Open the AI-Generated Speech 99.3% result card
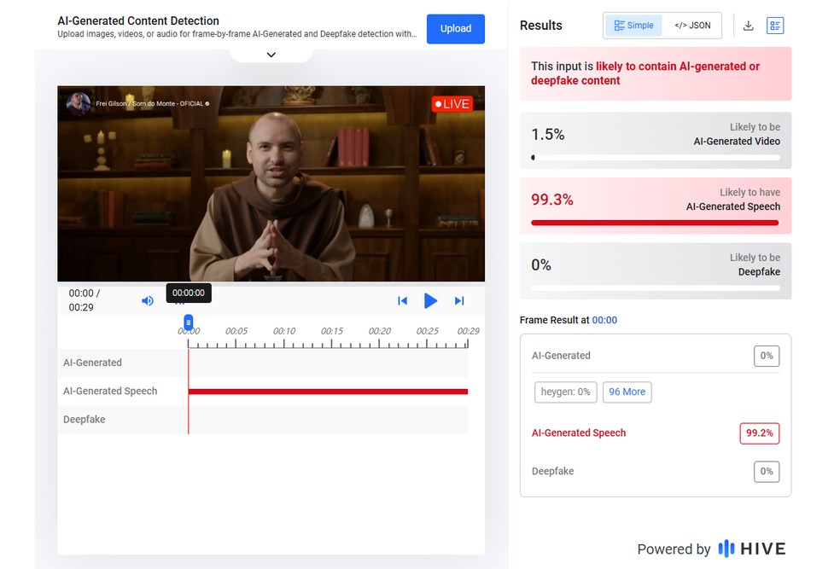 (655, 206)
